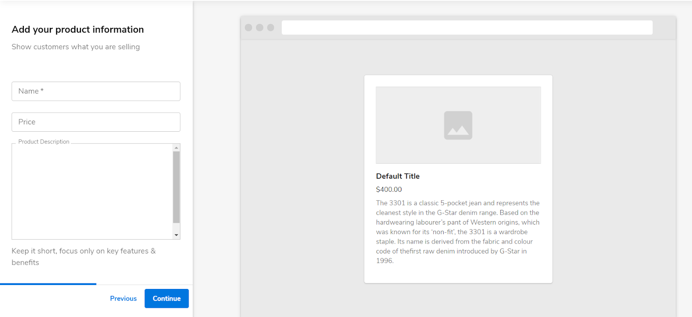Image resolution: width=692 pixels, height=317 pixels.
Task: Click the preview product description paragraph
Action: tap(458, 232)
